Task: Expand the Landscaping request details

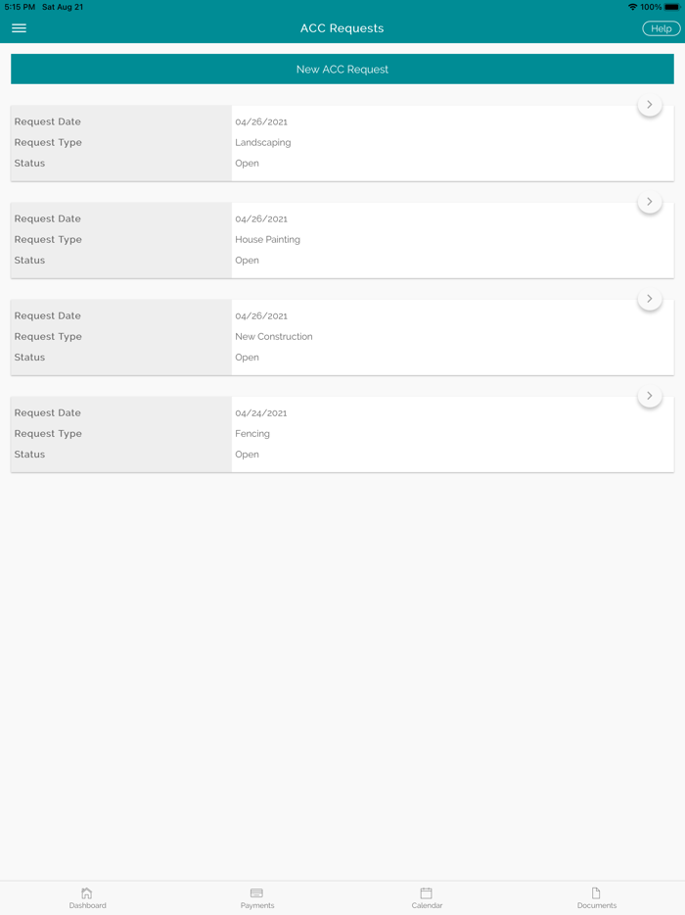Action: (x=649, y=103)
